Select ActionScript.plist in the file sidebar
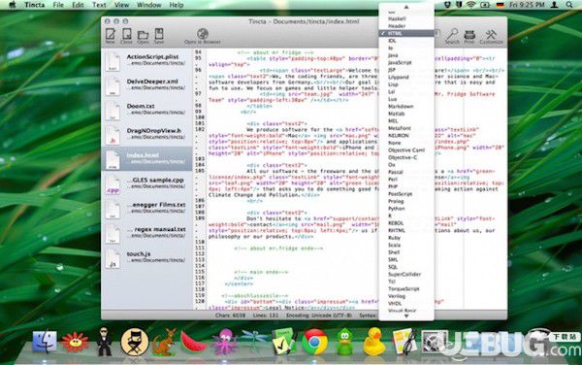The height and width of the screenshot is (365, 582). point(146,60)
